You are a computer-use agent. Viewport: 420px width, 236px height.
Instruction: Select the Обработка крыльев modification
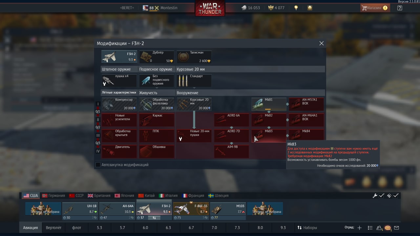[x=119, y=136]
